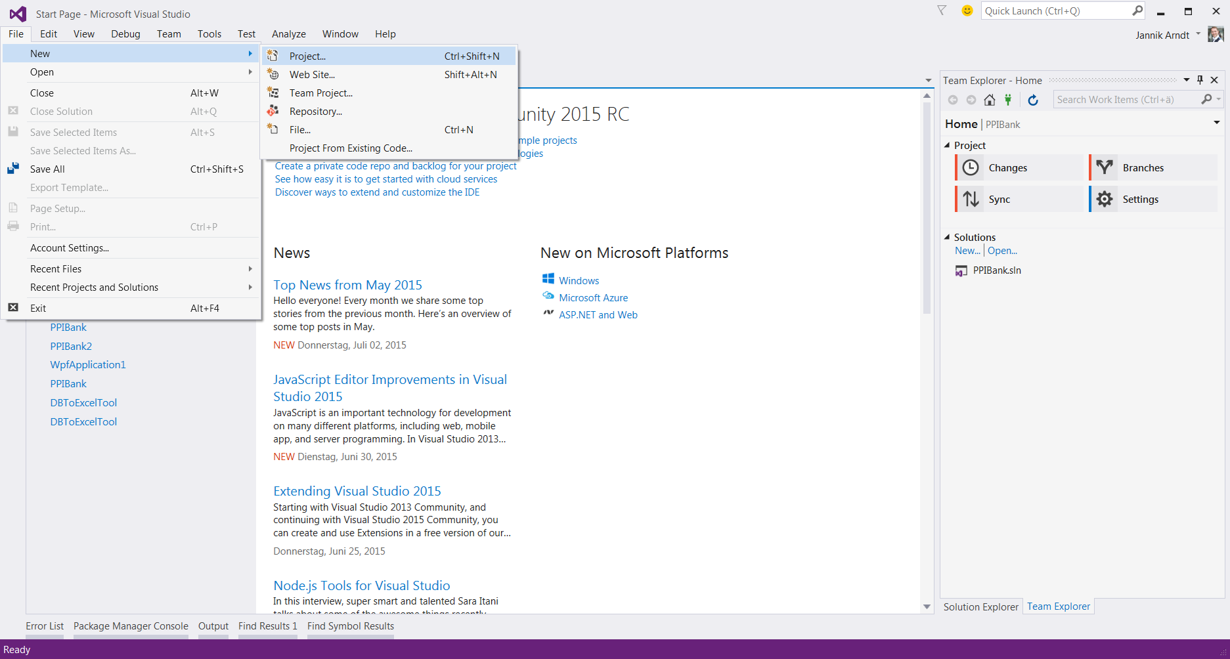Open the Error List tab
This screenshot has width=1230, height=659.
(x=45, y=626)
